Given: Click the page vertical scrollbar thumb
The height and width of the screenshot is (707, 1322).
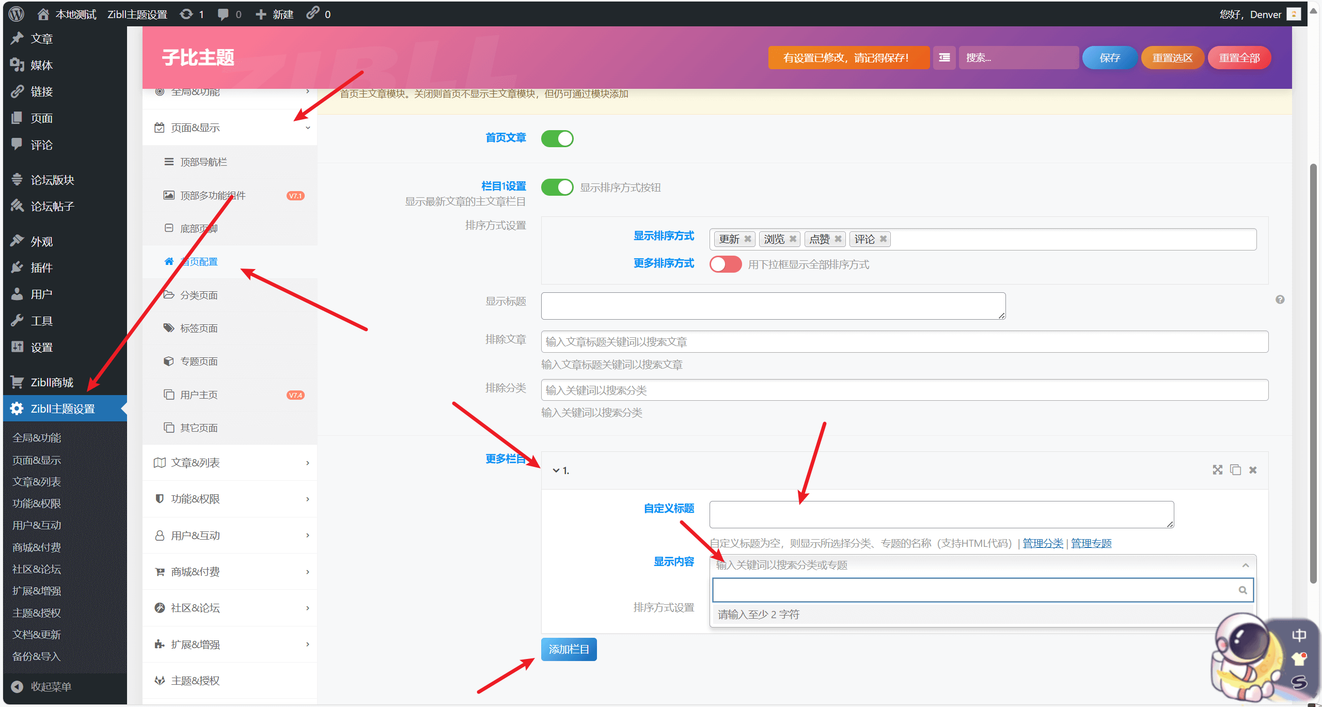Looking at the screenshot, I should click(x=1313, y=373).
